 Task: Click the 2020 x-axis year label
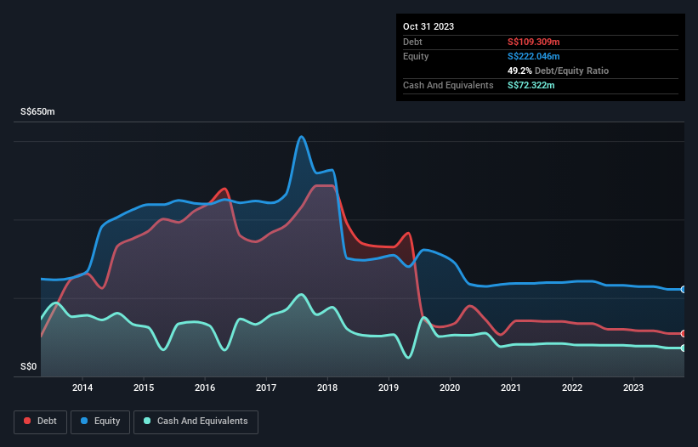450,388
